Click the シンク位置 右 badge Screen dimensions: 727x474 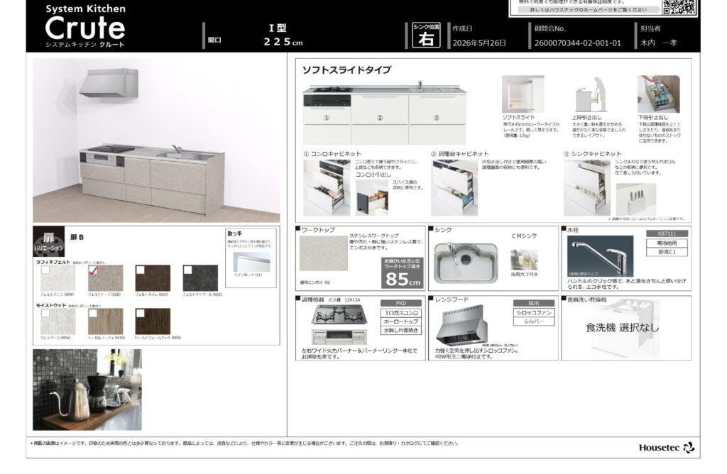426,35
